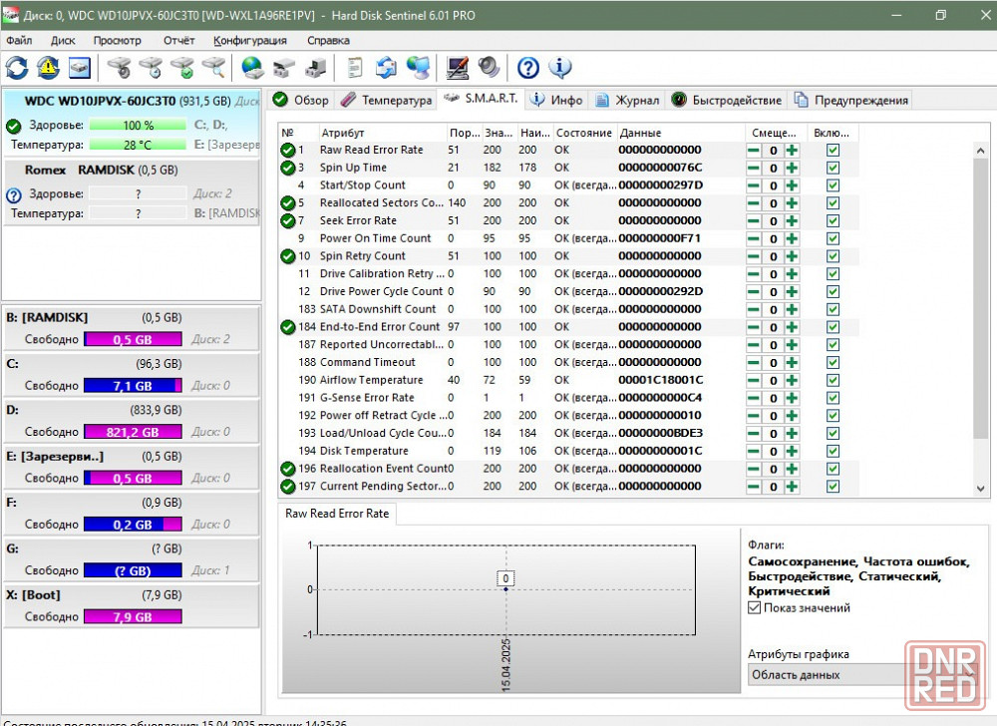Switch to the Инфо tab
The width and height of the screenshot is (997, 726).
coord(556,100)
